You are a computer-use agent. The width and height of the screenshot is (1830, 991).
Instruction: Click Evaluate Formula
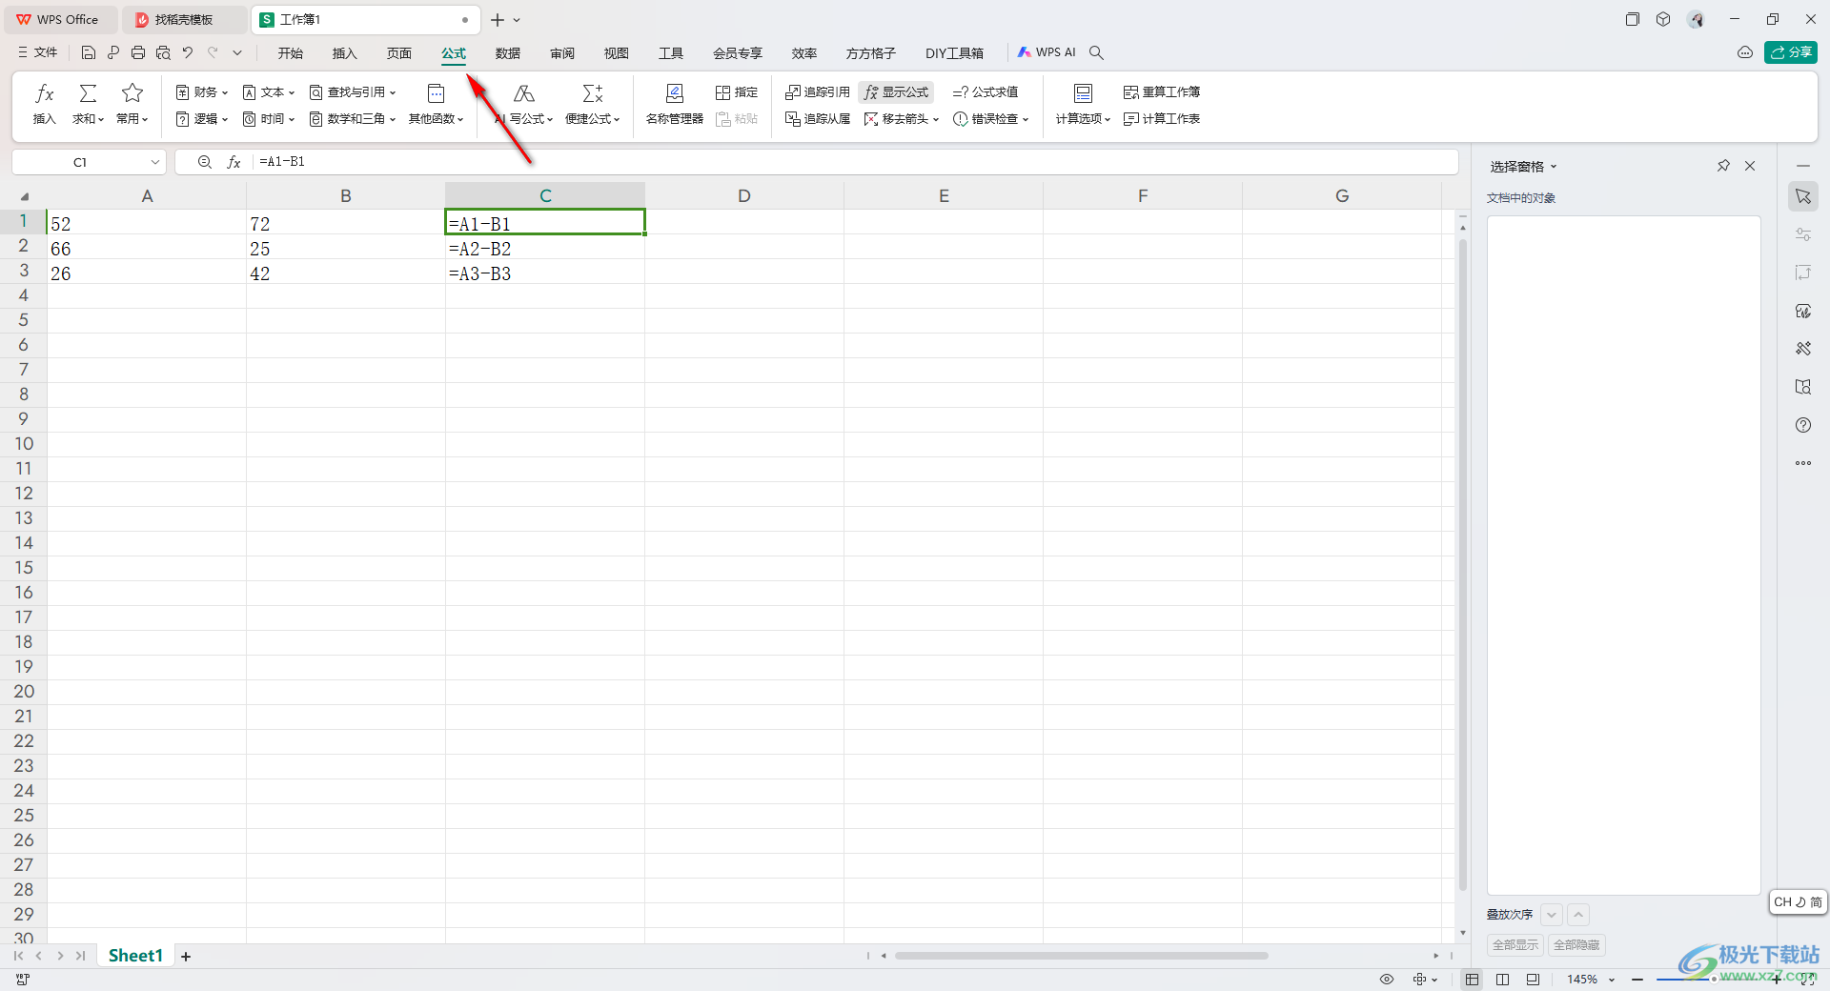click(x=986, y=92)
